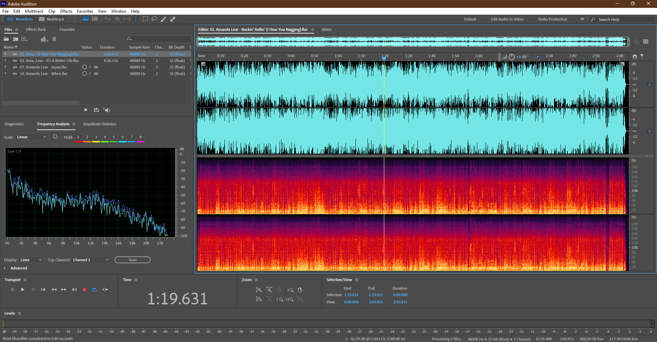Toggle channel 2 enable button

point(649,131)
